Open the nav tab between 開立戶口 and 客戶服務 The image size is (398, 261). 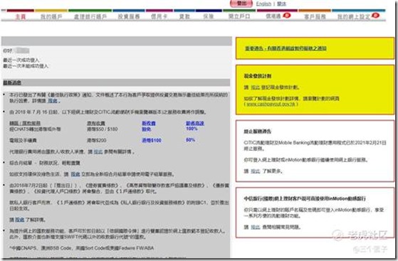pos(273,16)
